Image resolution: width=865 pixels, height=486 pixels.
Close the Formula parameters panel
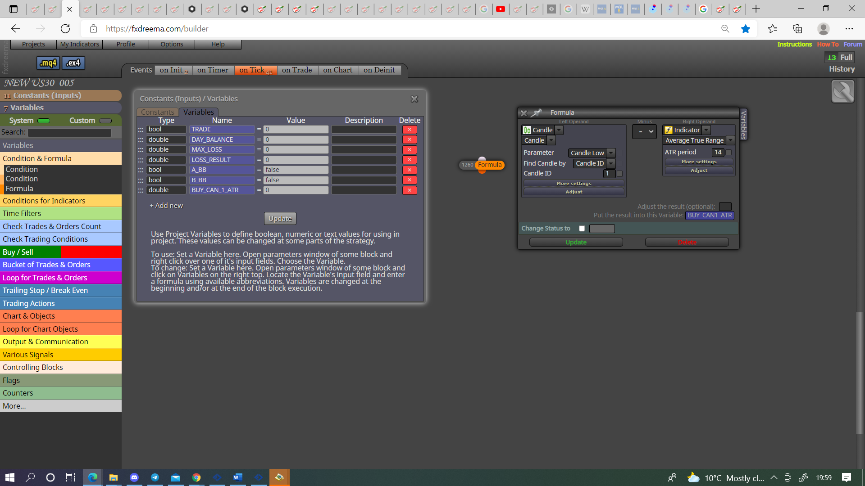524,113
